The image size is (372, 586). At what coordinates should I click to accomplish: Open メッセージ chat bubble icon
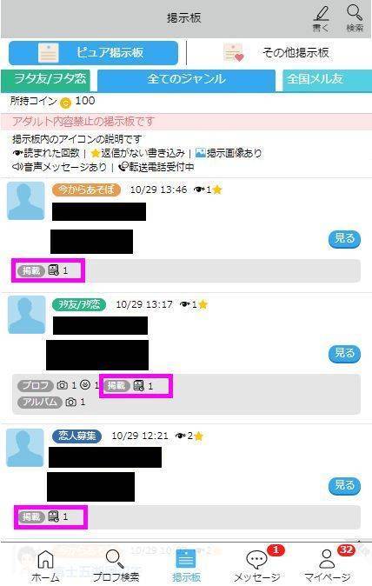click(256, 560)
